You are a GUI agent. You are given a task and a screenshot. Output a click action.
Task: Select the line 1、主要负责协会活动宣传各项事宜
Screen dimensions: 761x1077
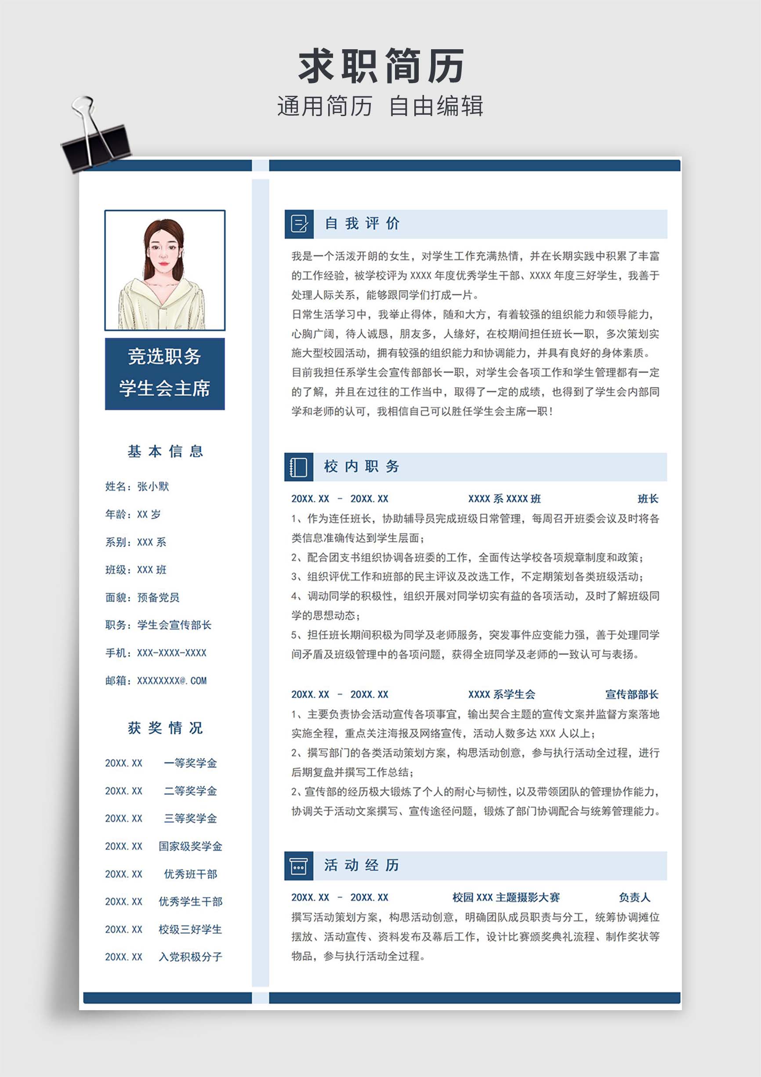(x=475, y=714)
